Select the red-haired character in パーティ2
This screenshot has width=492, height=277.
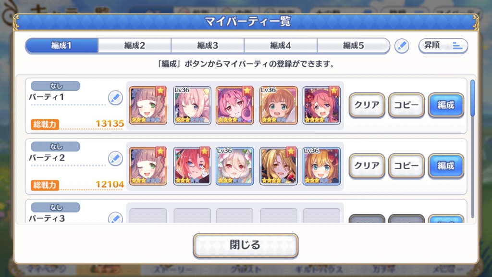[192, 166]
